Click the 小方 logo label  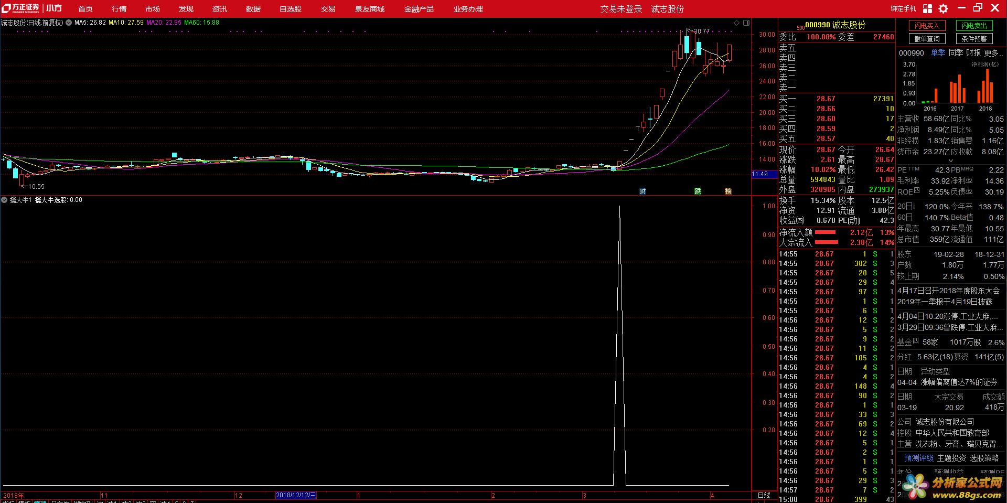(53, 8)
